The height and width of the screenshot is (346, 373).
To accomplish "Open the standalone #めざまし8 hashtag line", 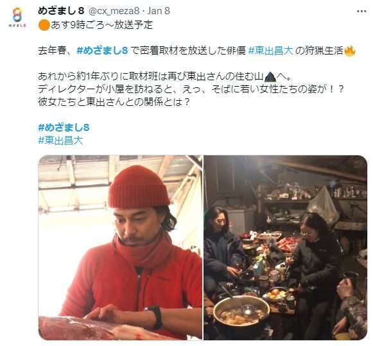I will [64, 128].
